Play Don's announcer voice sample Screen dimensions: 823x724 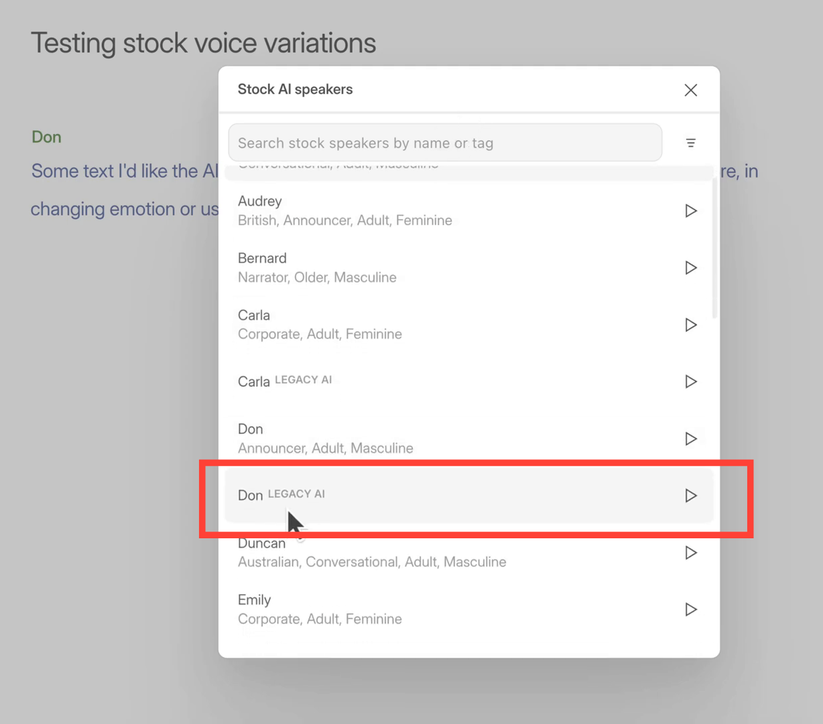[x=691, y=438]
